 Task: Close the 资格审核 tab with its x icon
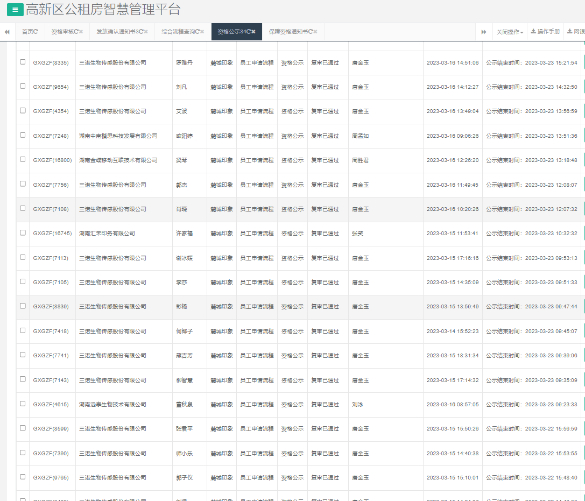tap(81, 32)
